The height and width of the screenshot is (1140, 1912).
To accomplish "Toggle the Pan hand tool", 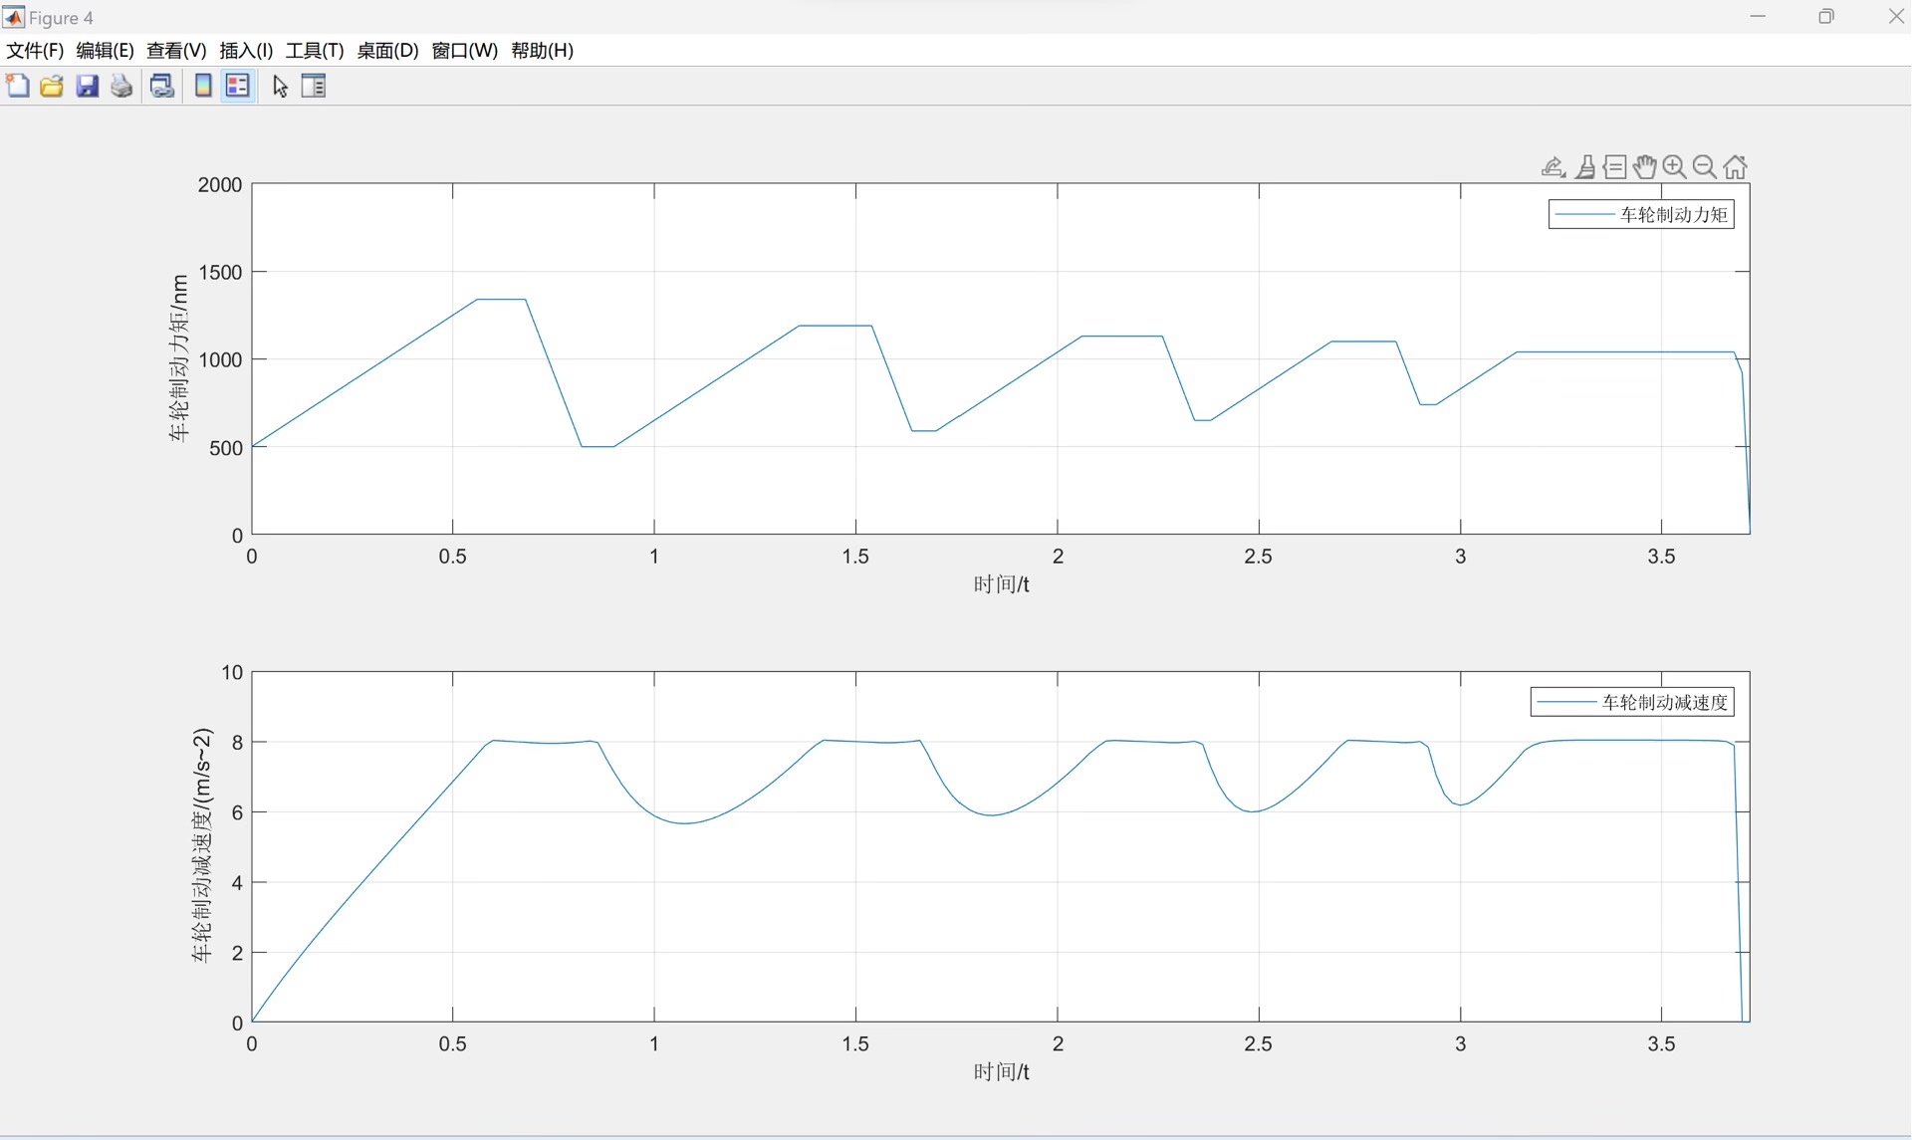I will [1645, 167].
